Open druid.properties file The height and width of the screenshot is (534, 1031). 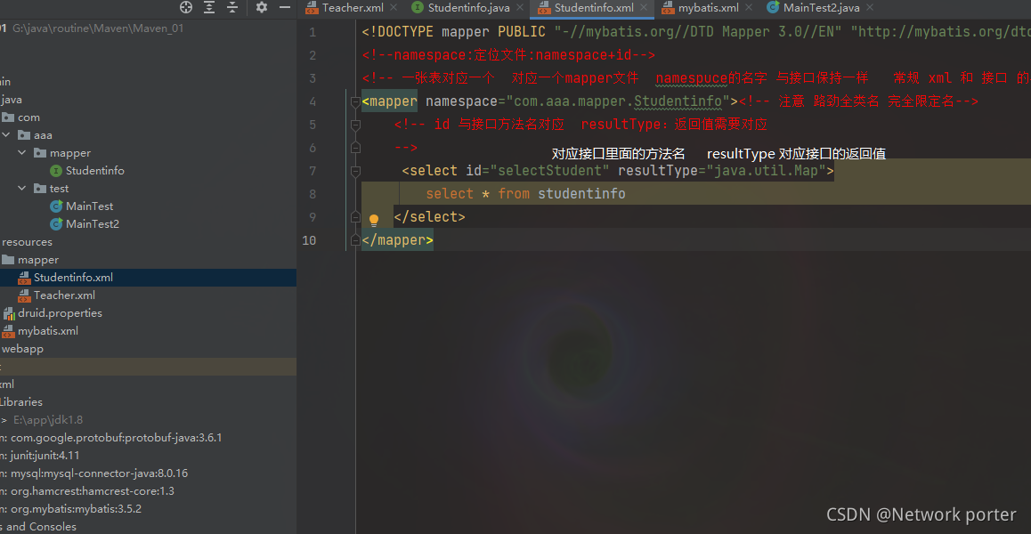(x=60, y=312)
